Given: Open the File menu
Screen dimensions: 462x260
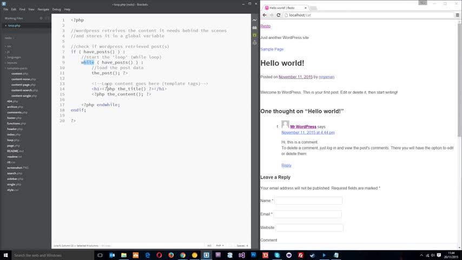Looking at the screenshot, I should [x=5, y=9].
